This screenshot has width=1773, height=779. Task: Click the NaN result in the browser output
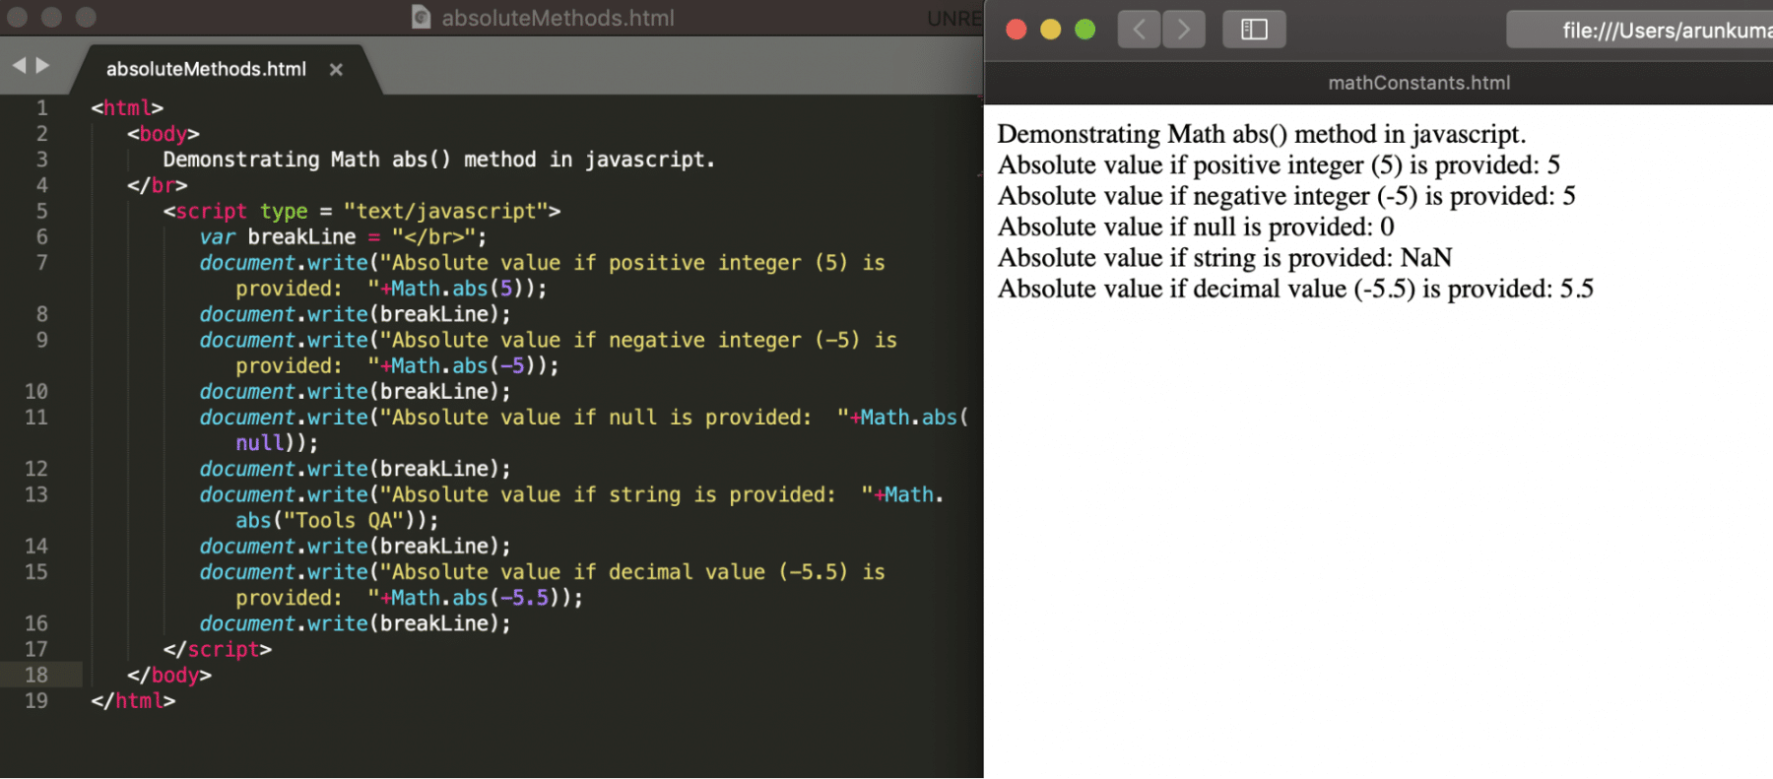(1425, 258)
